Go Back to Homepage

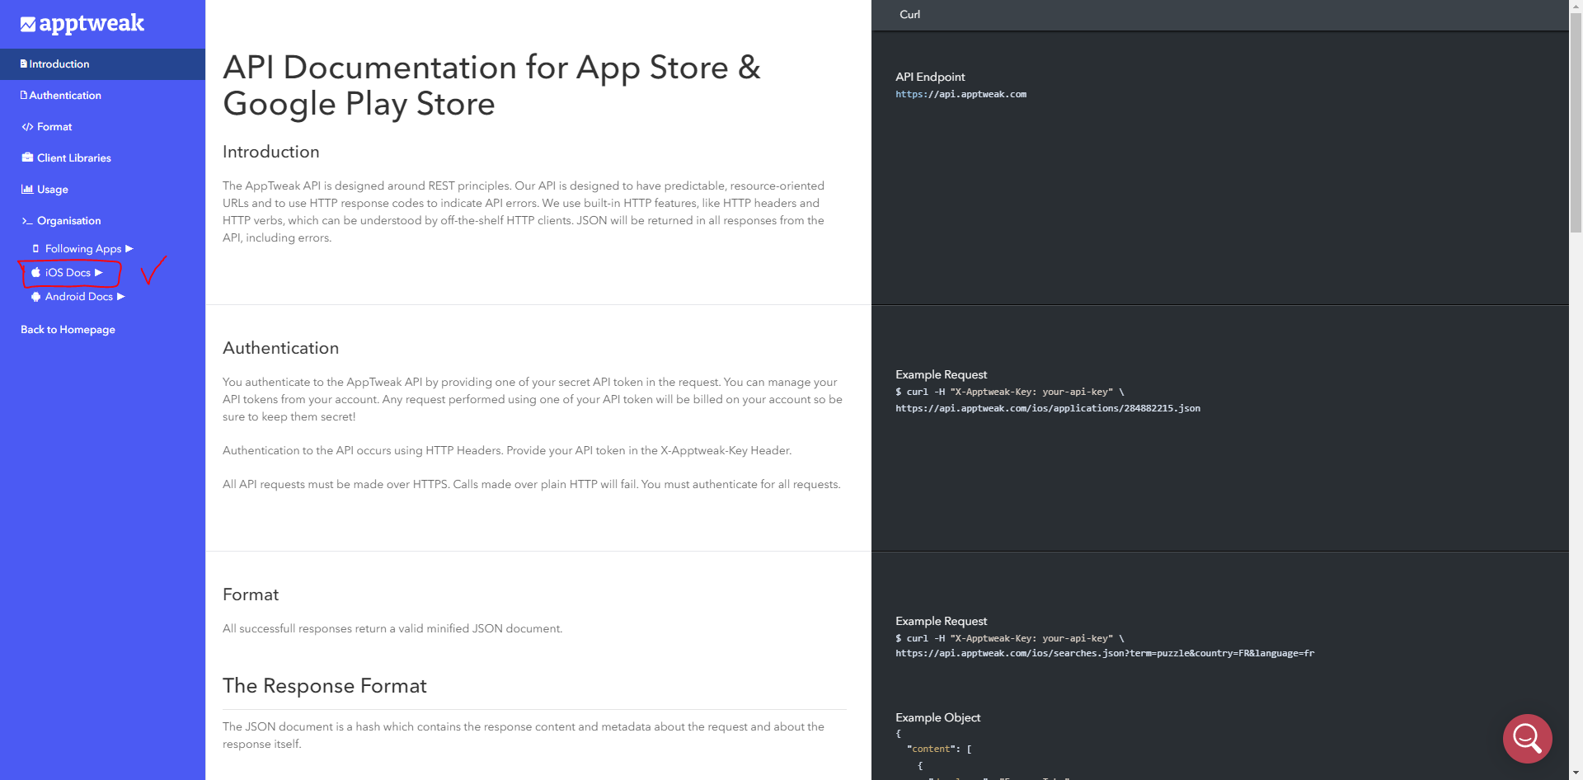click(x=68, y=330)
